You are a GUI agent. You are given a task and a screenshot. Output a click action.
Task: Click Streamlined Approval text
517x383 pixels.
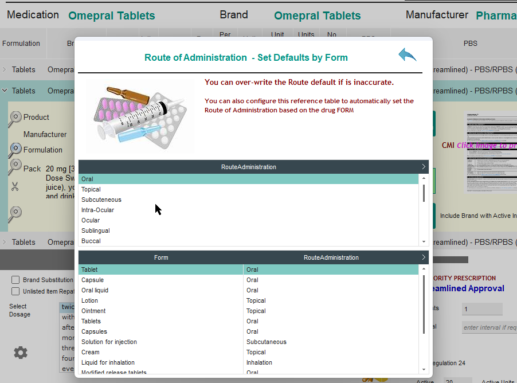468,288
